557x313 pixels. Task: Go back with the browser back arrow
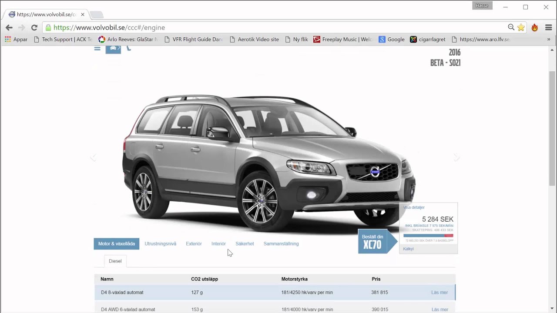tap(9, 27)
